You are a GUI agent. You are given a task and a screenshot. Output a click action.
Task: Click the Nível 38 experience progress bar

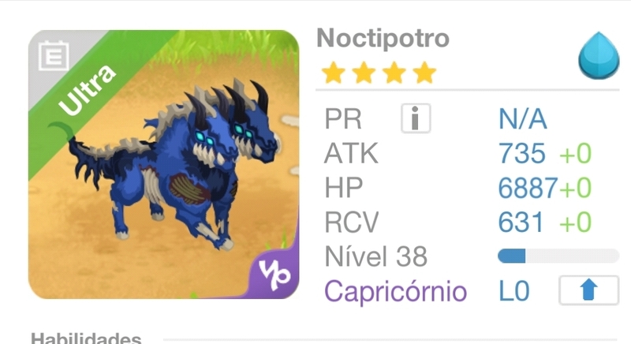point(558,256)
